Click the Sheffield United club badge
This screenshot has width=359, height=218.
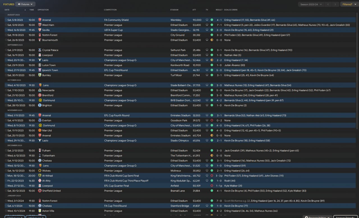(x=40, y=191)
